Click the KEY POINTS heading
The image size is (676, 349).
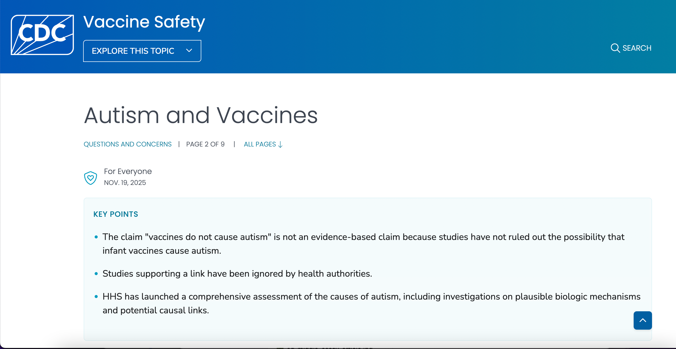(116, 214)
